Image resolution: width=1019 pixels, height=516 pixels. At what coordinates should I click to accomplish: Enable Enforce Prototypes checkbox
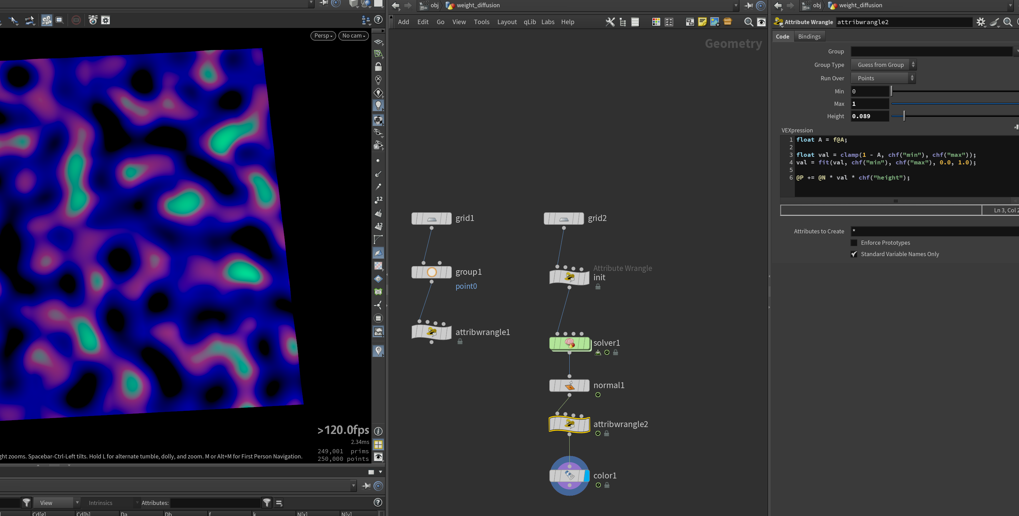pyautogui.click(x=855, y=243)
